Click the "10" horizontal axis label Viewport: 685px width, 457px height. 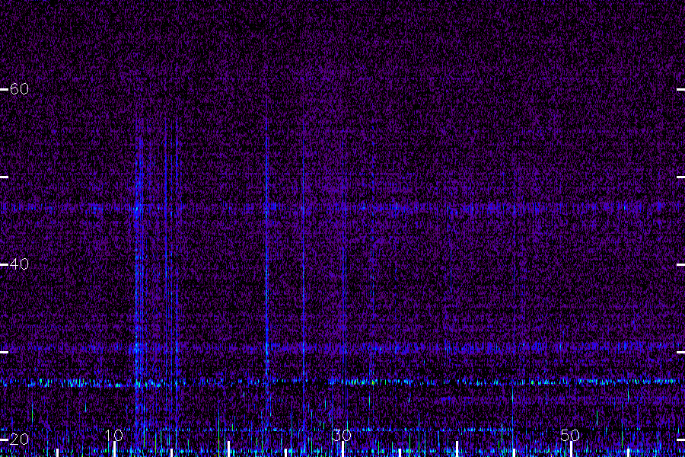point(114,435)
